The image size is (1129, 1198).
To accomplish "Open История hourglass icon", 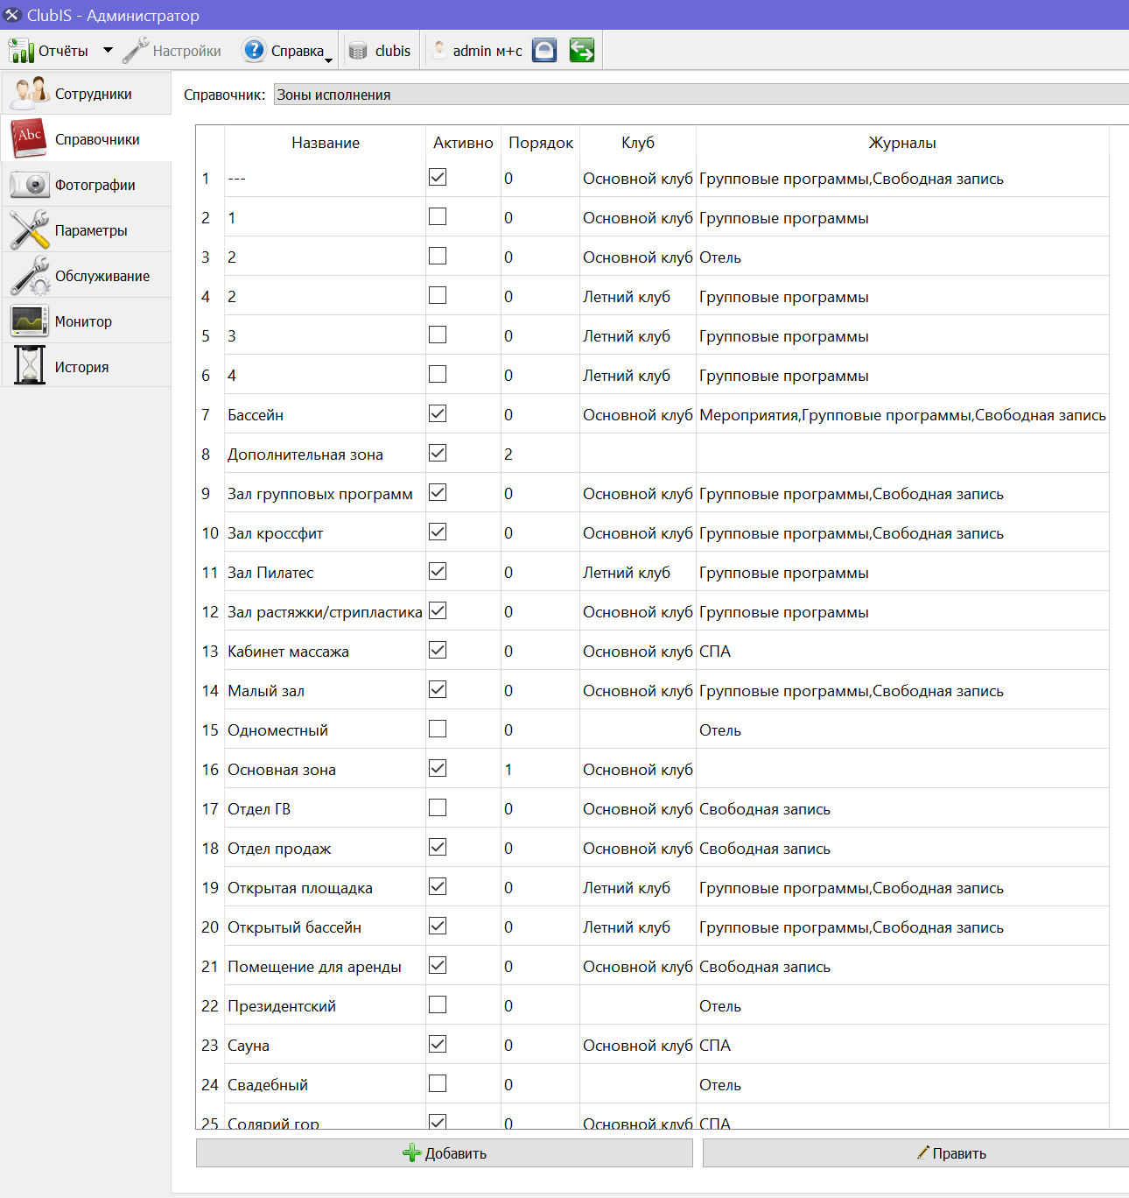I will pos(30,366).
